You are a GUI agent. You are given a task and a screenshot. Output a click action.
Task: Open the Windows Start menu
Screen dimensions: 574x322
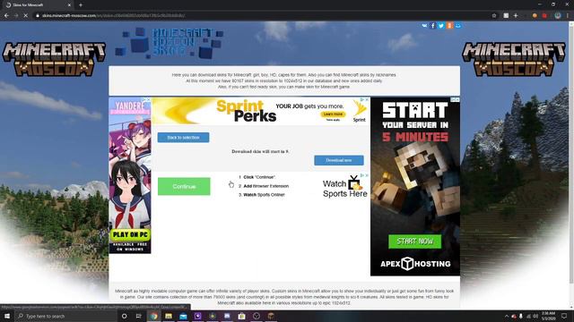(x=7, y=316)
